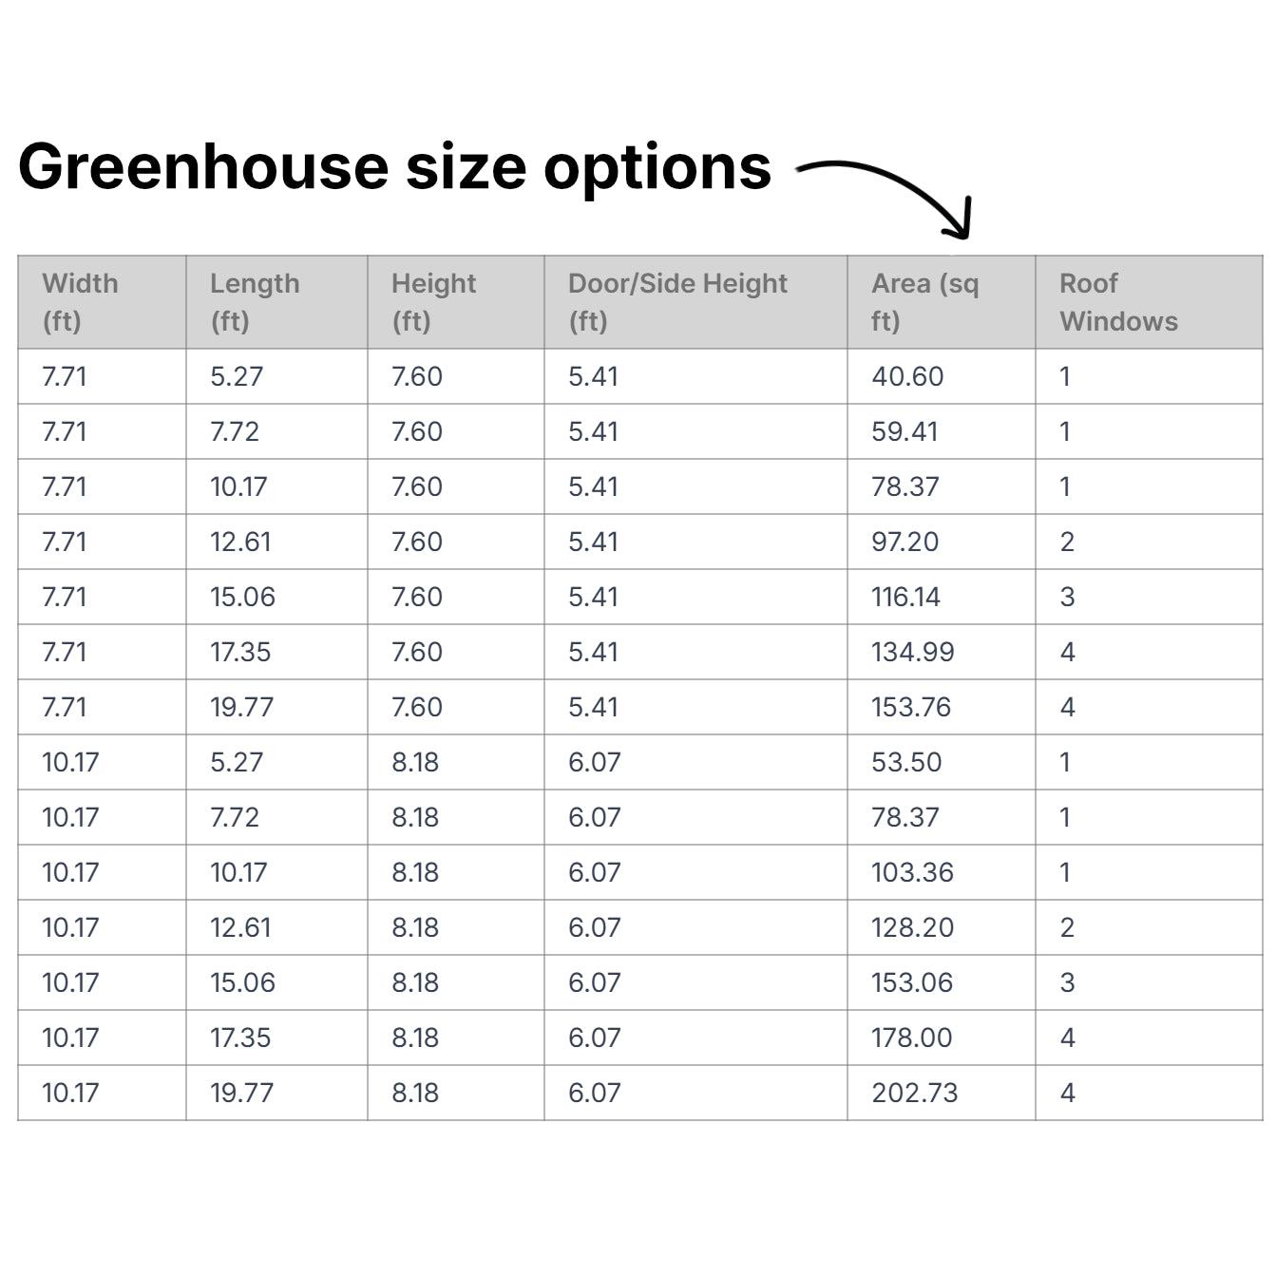Select the Length (ft) column header

click(x=255, y=302)
